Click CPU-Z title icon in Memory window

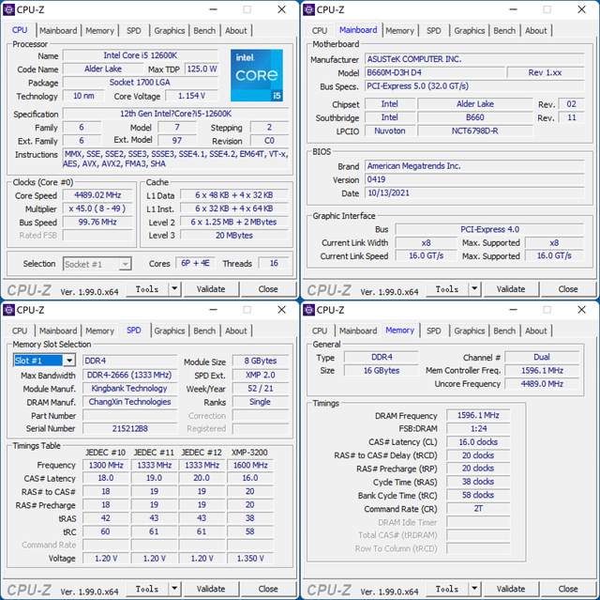[308, 310]
